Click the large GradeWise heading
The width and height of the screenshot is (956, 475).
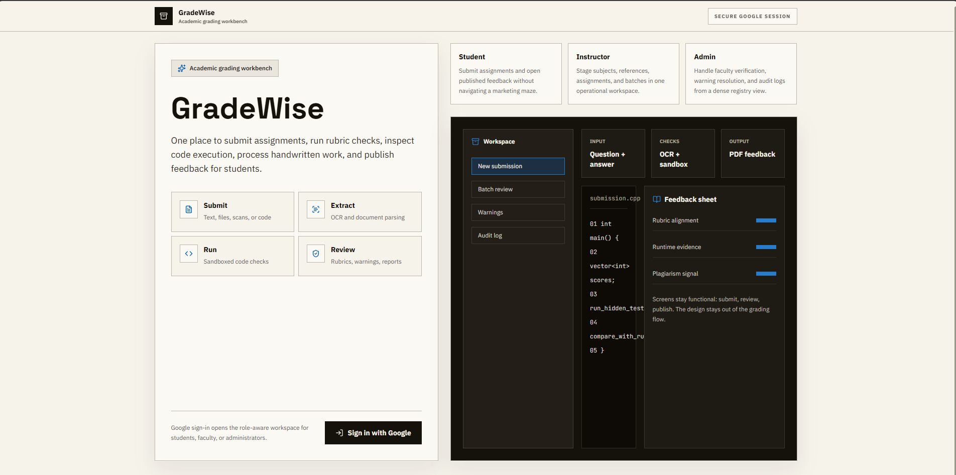click(x=248, y=108)
